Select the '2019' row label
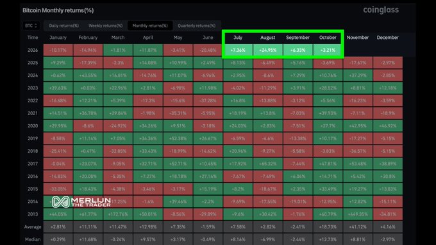436x245 pixels. click(x=33, y=138)
